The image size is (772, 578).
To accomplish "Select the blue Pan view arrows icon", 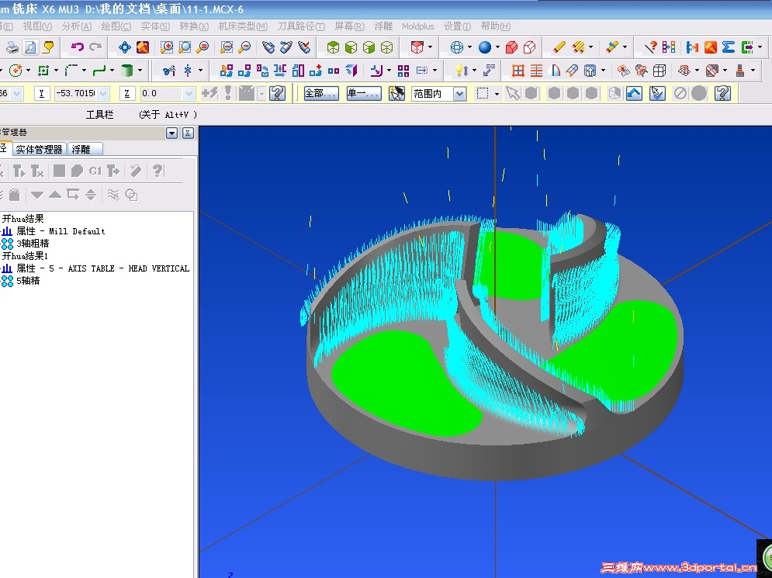I will 125,47.
